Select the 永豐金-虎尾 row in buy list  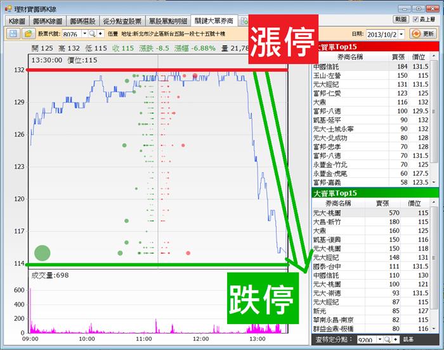pos(371,173)
